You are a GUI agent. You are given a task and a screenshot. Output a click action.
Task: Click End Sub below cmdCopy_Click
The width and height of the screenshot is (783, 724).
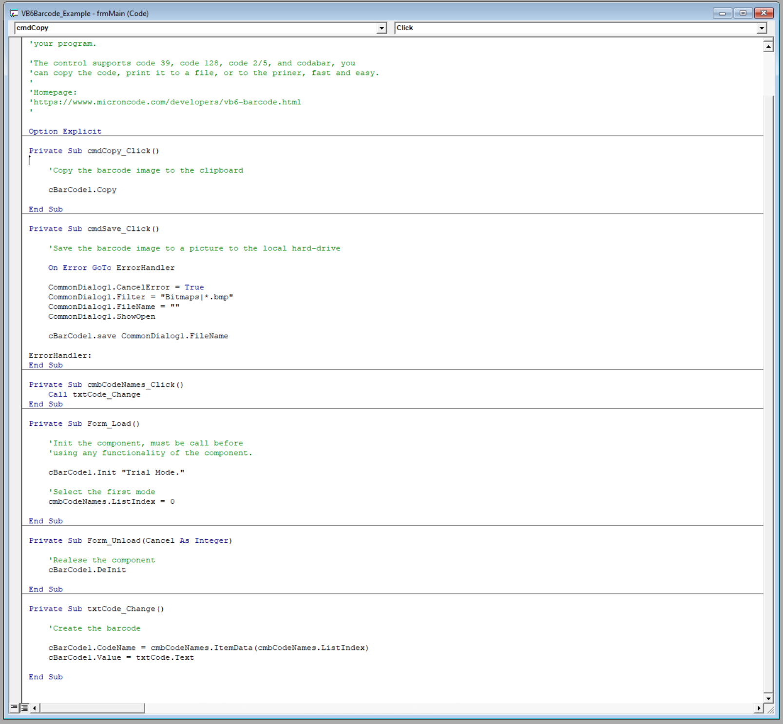[x=45, y=209]
